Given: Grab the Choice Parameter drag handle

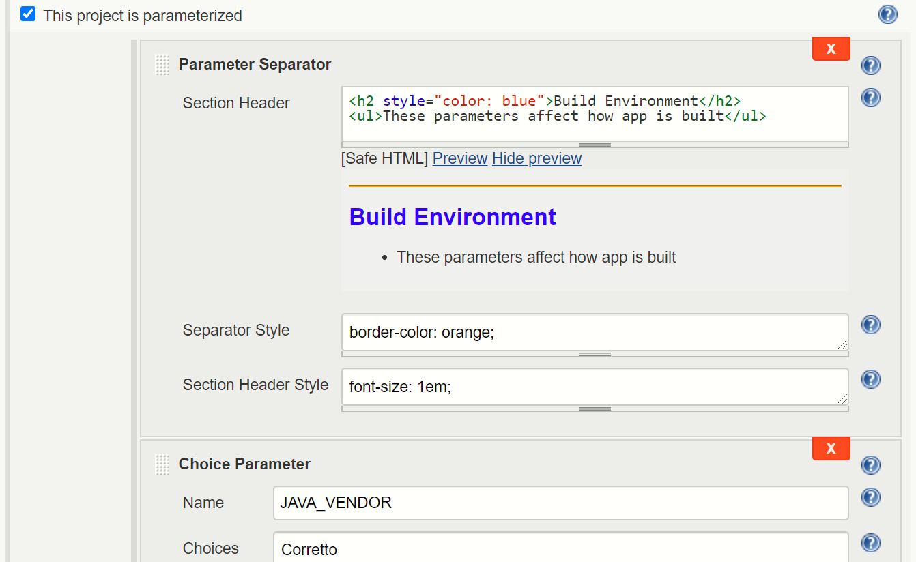Looking at the screenshot, I should click(162, 464).
